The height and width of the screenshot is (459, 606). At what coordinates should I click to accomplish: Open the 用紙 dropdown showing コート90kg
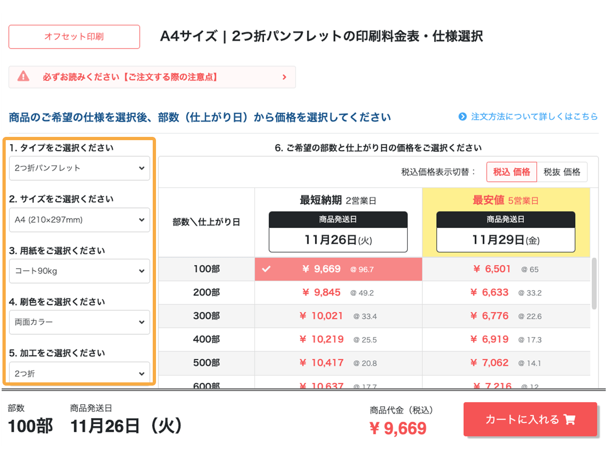pos(79,271)
